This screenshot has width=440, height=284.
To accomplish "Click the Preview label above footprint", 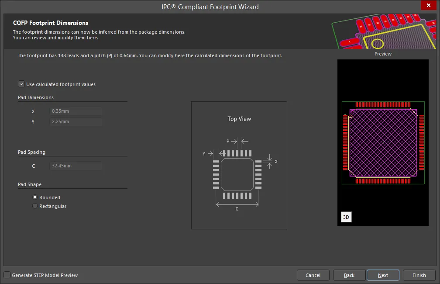I will click(383, 54).
